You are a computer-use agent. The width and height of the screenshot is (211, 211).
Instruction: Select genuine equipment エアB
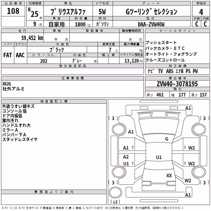(180, 71)
